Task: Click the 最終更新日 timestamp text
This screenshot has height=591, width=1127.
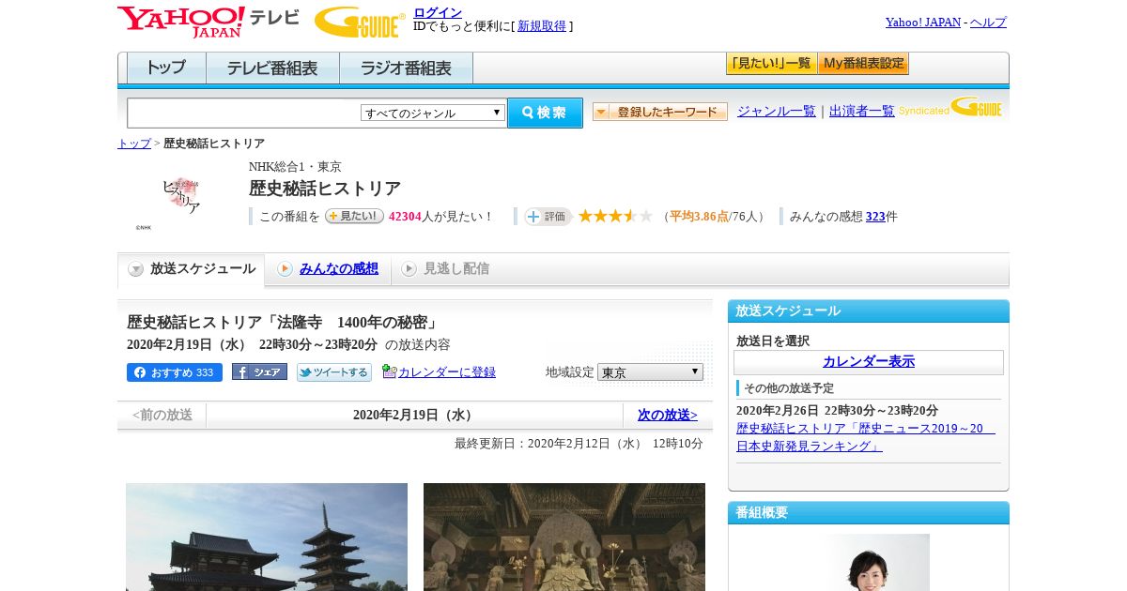Action: point(579,444)
